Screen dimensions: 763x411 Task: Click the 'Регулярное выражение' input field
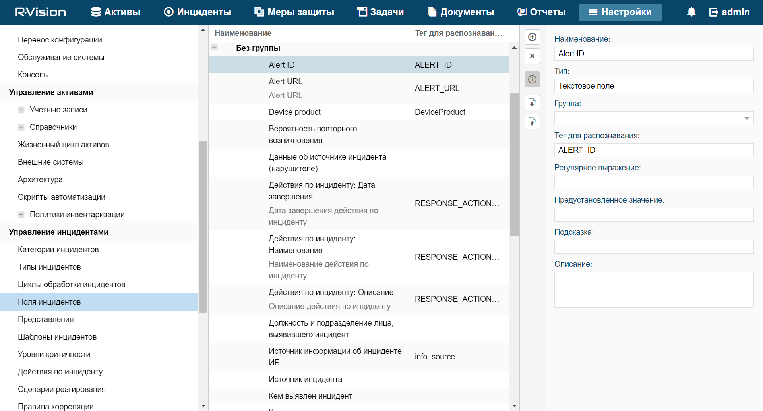click(x=653, y=183)
